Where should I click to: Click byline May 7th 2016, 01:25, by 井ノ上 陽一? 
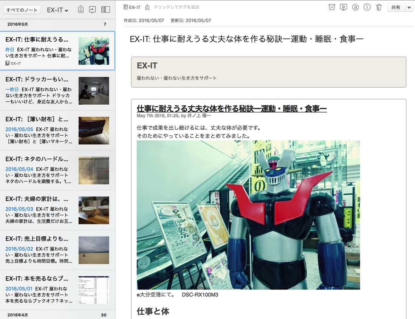tap(174, 116)
